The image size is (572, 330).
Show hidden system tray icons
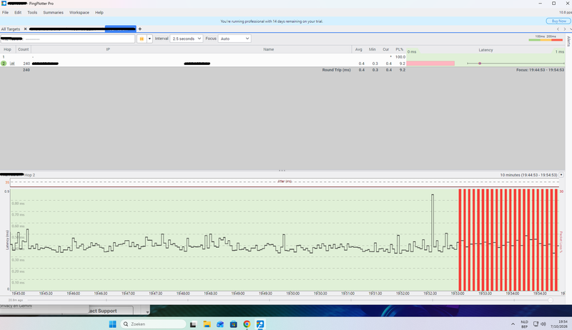[x=513, y=324]
